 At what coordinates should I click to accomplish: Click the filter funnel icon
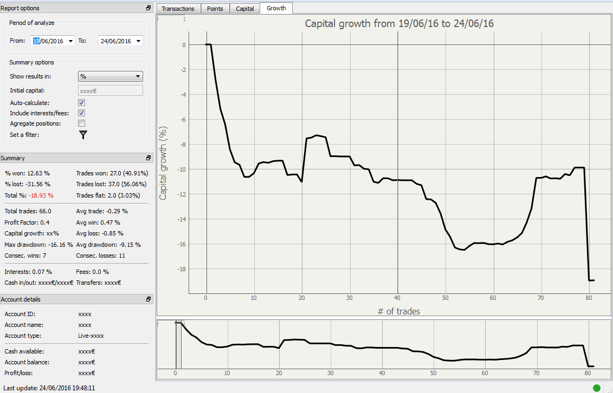[83, 135]
